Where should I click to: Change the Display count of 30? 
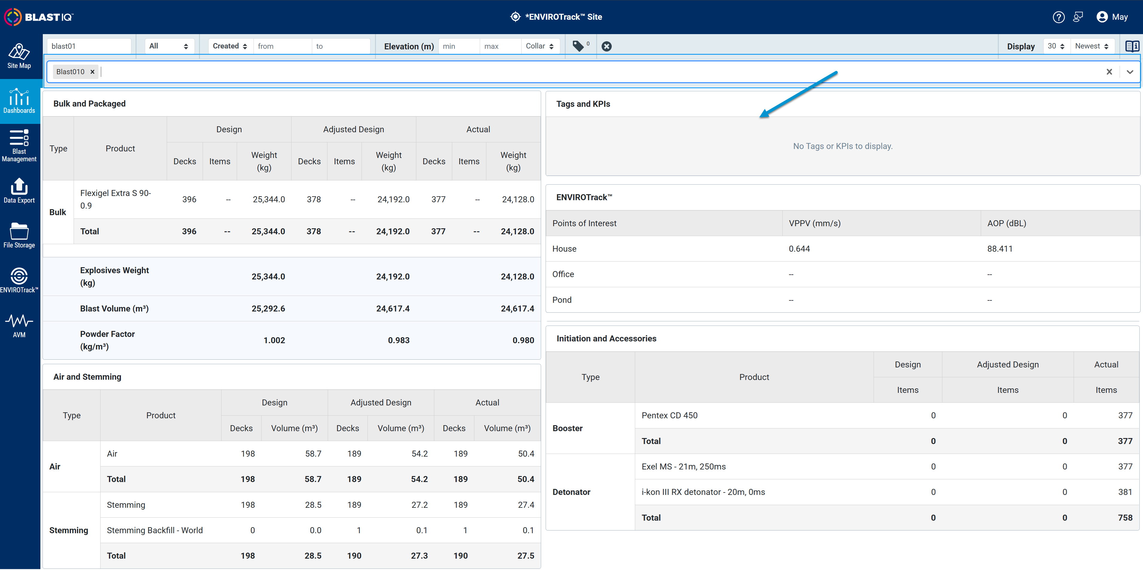tap(1056, 46)
